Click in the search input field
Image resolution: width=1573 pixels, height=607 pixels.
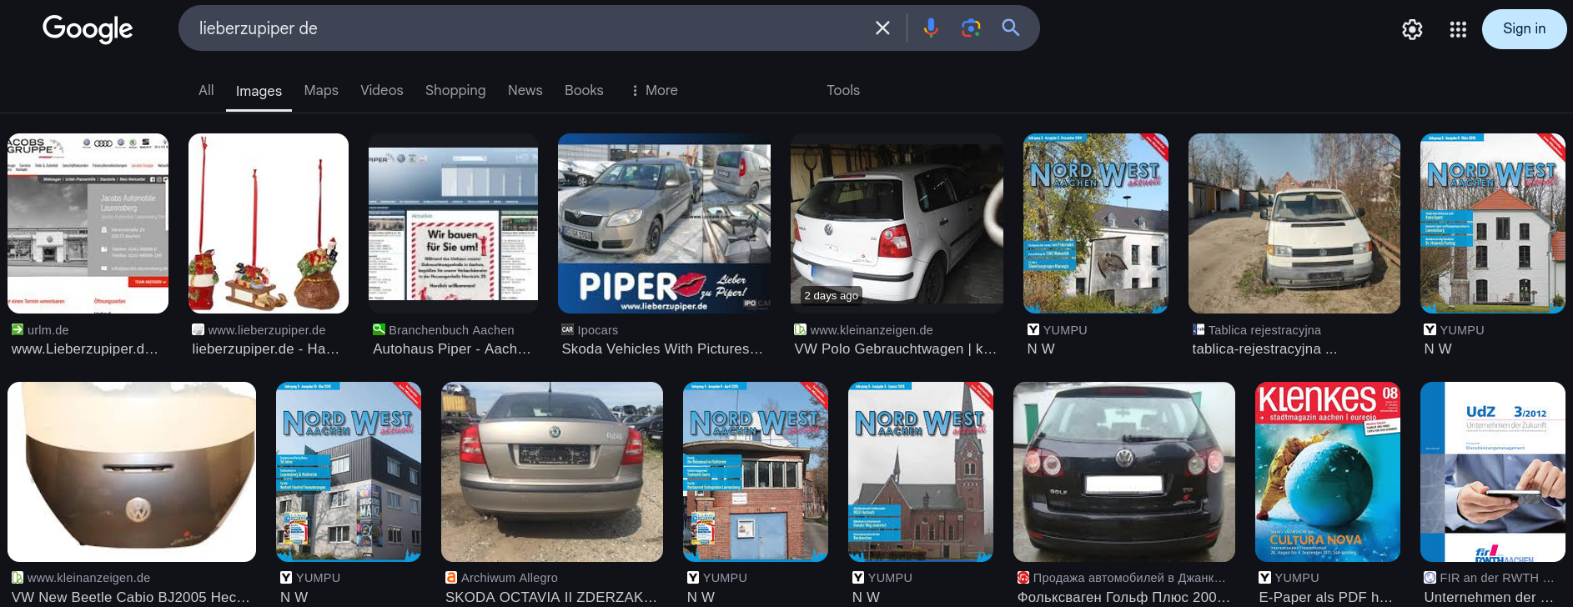click(525, 28)
